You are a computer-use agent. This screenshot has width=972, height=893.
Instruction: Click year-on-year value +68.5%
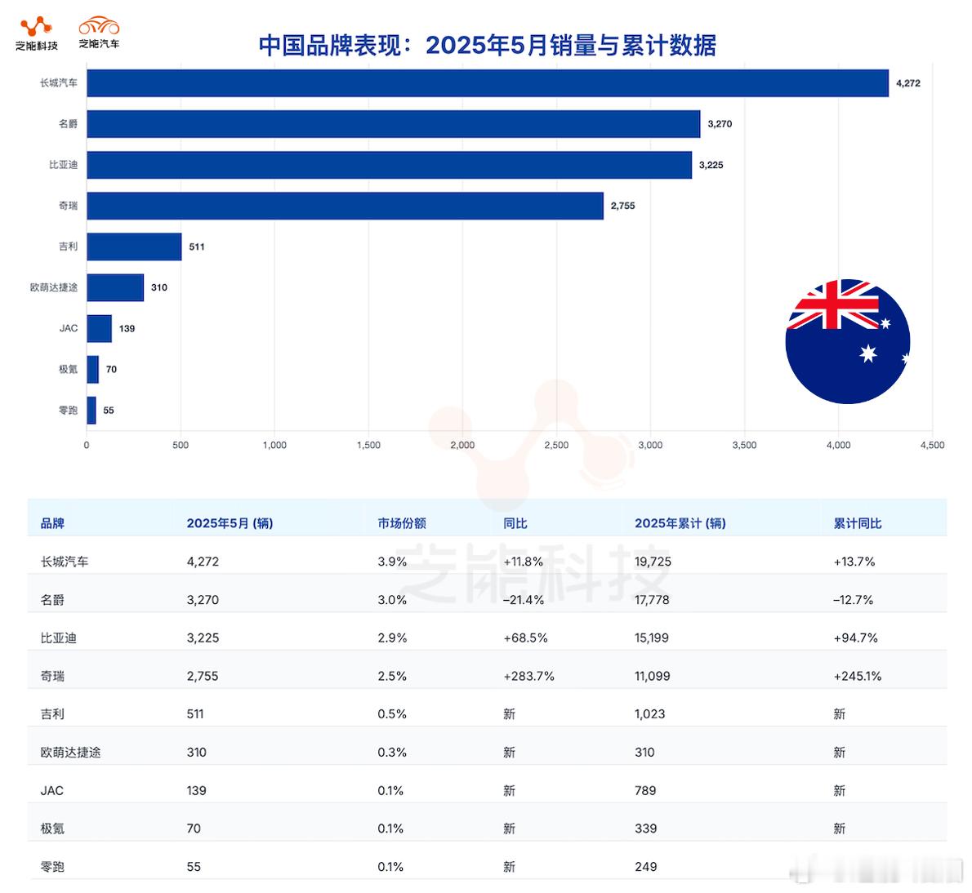pyautogui.click(x=526, y=638)
